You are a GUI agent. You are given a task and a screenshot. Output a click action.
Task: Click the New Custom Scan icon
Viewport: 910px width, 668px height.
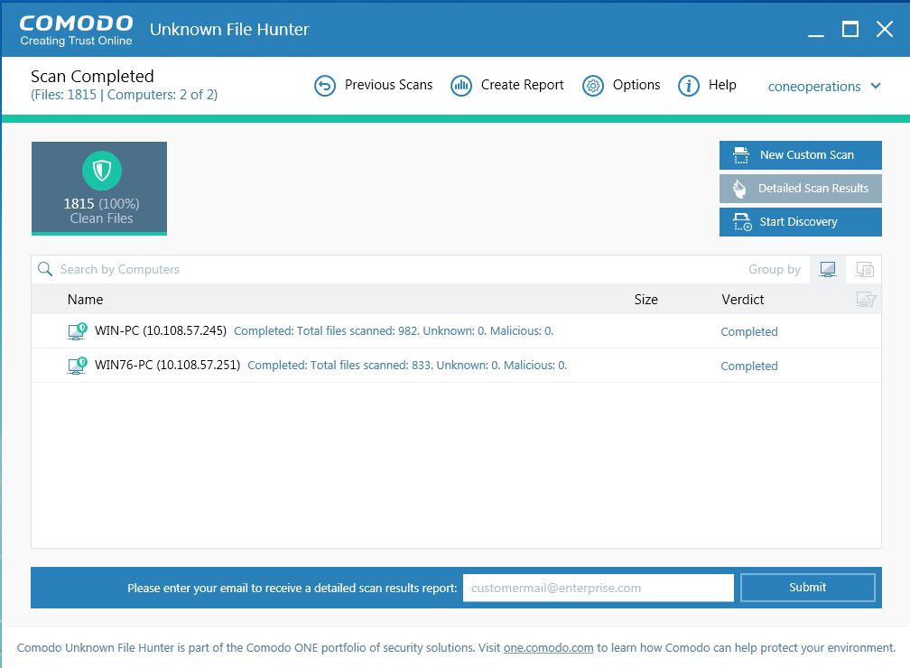point(741,155)
